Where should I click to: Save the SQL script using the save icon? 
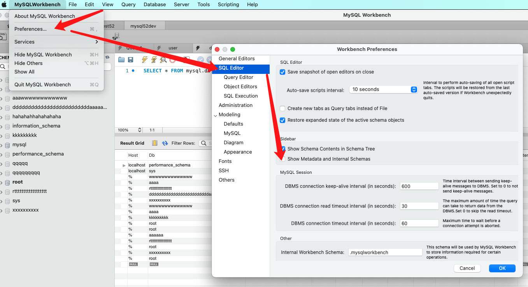pyautogui.click(x=131, y=59)
